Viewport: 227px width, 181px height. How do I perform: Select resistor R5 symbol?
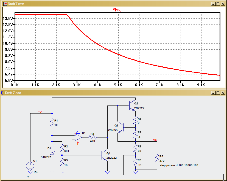[x=157, y=158]
